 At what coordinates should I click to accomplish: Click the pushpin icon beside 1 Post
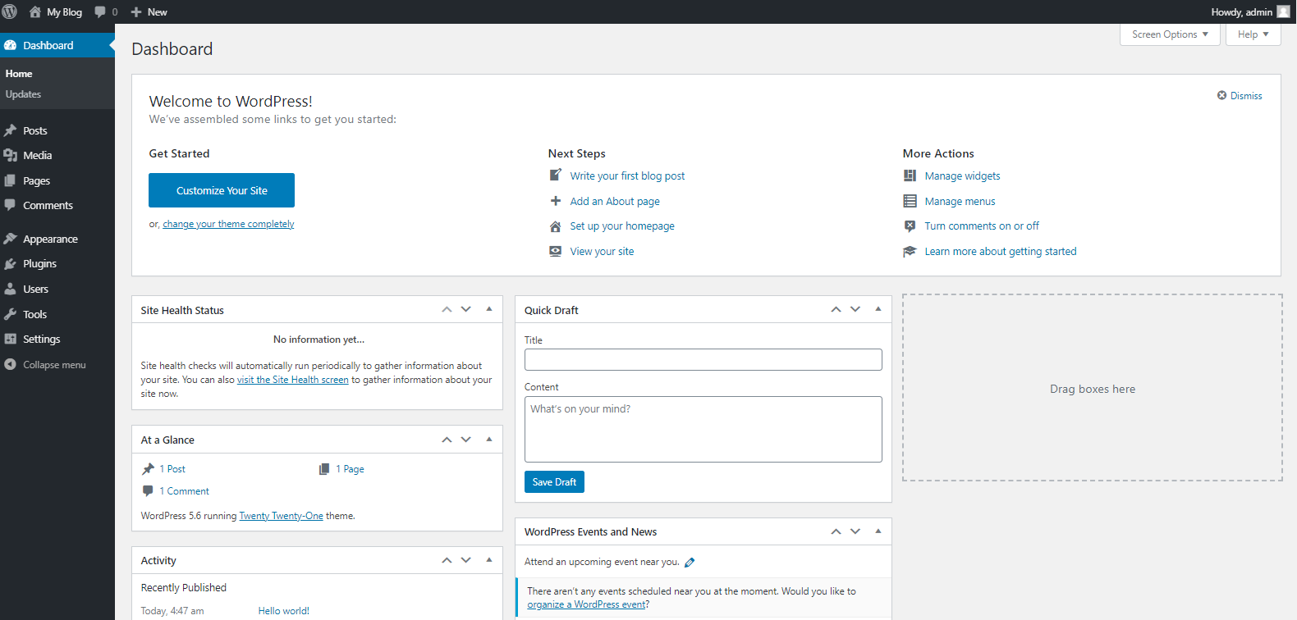[x=148, y=468]
